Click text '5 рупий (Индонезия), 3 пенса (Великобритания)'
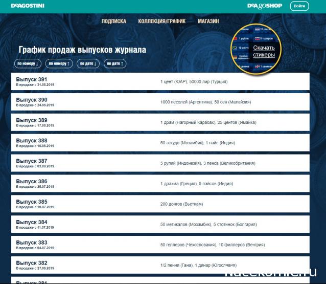This screenshot has height=284, width=326. 207,163
